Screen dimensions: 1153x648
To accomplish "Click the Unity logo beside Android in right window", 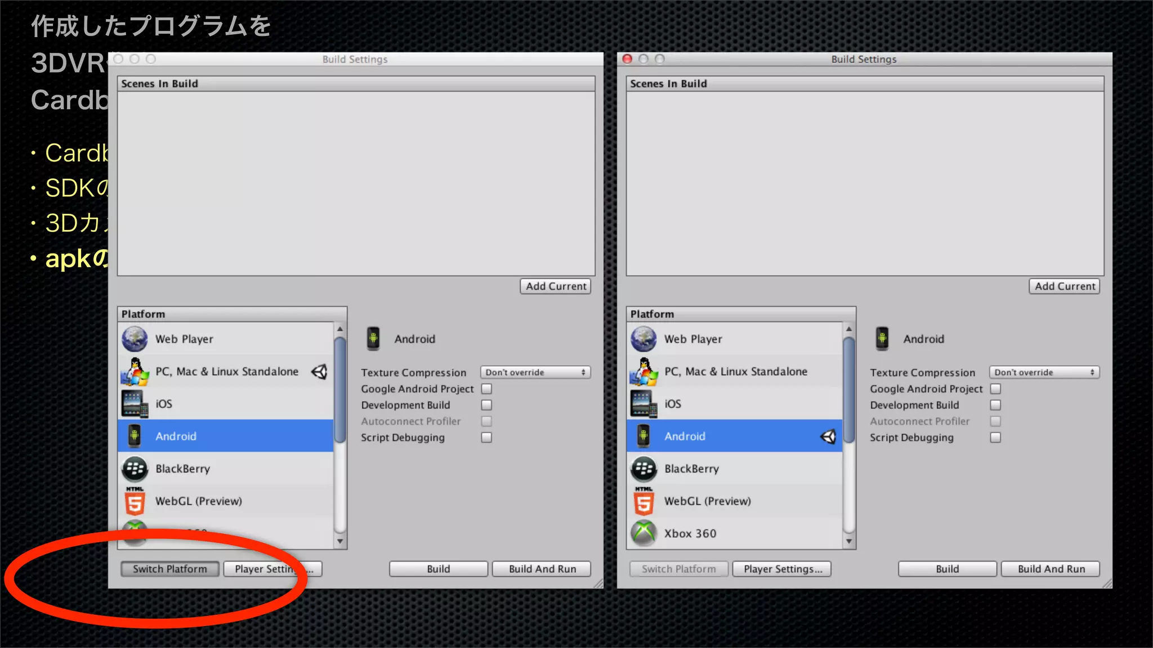I will [828, 436].
